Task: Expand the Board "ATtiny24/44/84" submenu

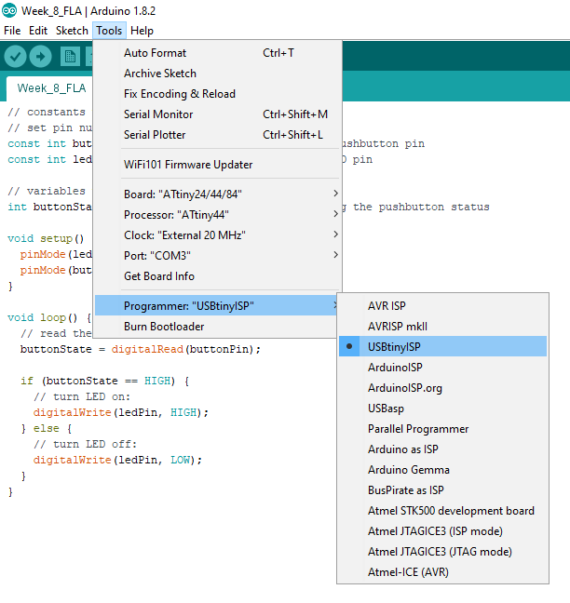Action: point(182,194)
